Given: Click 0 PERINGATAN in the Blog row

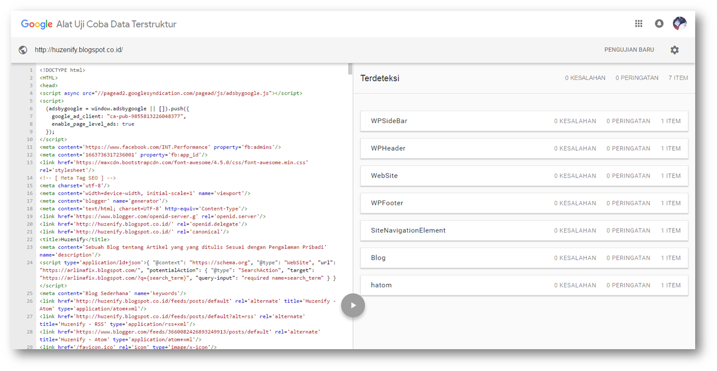Looking at the screenshot, I should 628,258.
